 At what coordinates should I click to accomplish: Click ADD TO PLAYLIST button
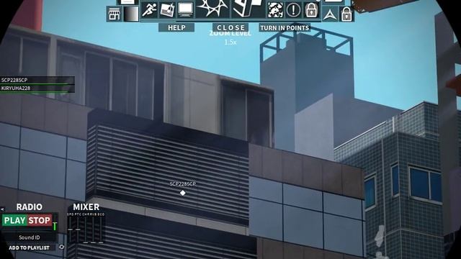(x=29, y=247)
